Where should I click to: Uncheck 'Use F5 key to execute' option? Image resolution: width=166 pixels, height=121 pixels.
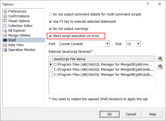tap(51, 22)
